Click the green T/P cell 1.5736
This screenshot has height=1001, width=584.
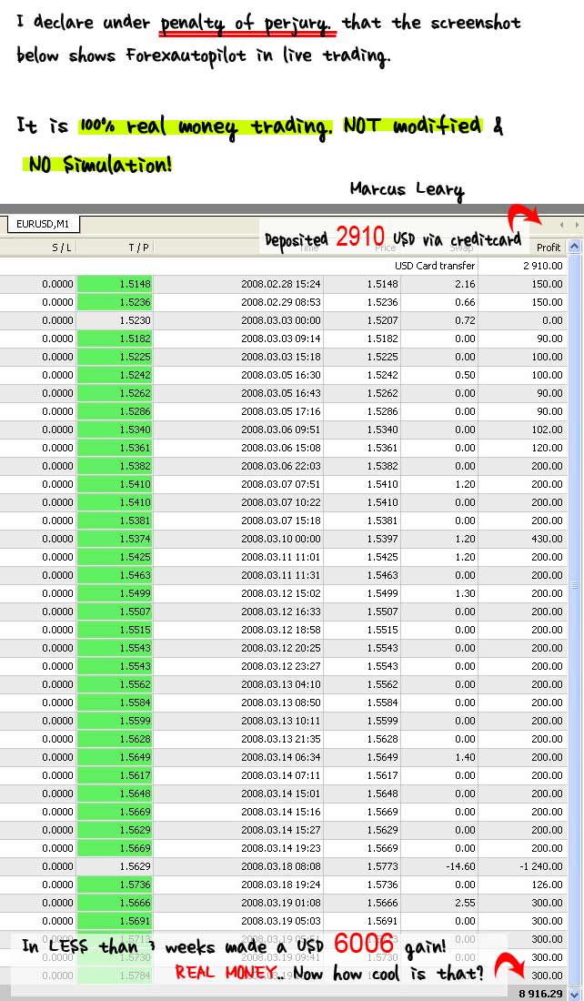115,885
